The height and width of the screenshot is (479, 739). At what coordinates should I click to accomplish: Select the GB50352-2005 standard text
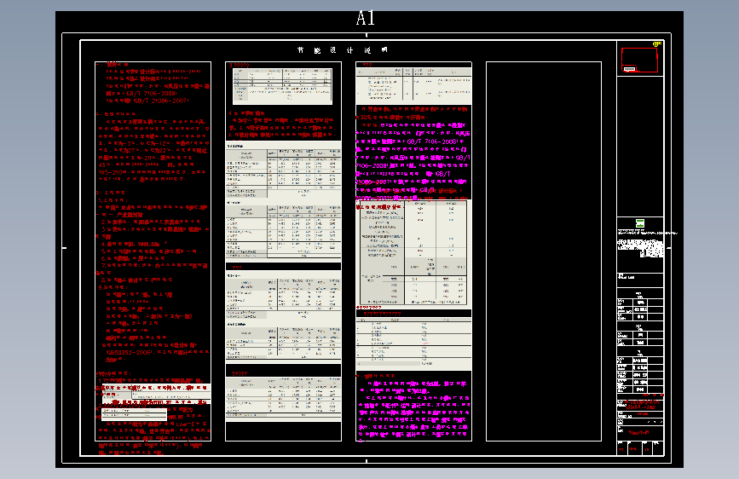[129, 352]
